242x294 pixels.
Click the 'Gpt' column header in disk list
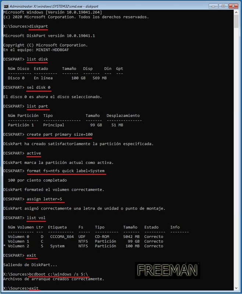[x=120, y=69]
